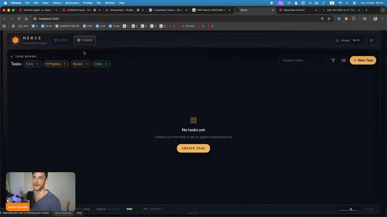Screen dimensions: 387x217
Task: Bookmark this page with the star
Action: click(x=329, y=19)
